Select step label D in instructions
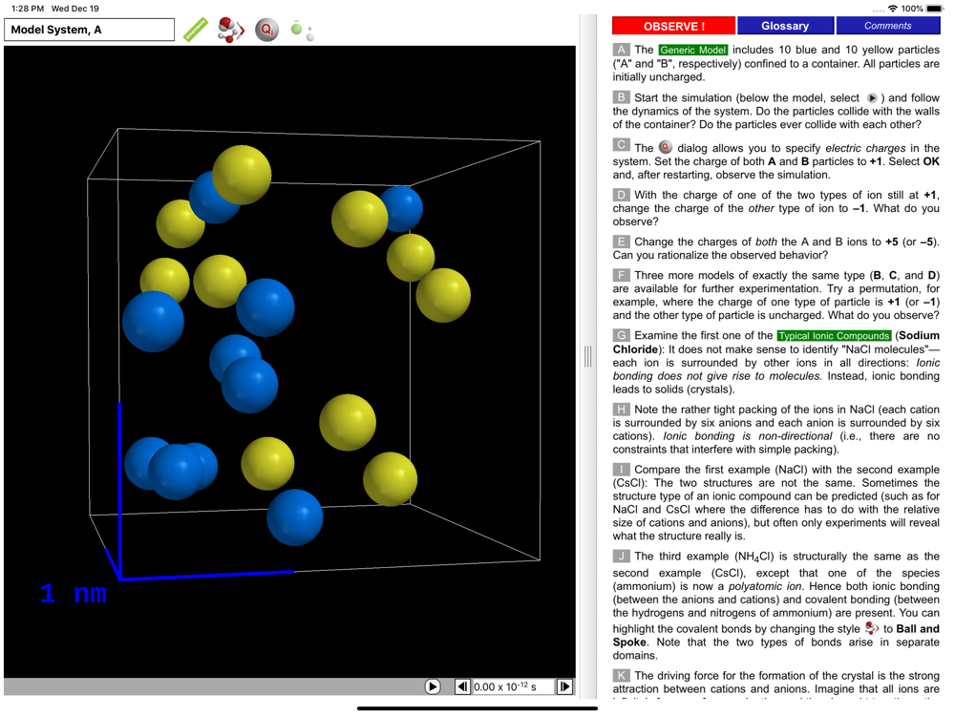 [x=621, y=195]
